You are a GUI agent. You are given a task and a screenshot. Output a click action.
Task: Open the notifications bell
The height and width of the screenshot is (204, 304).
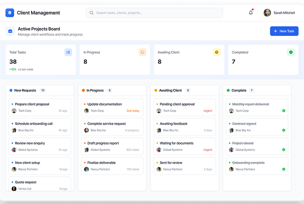(251, 13)
